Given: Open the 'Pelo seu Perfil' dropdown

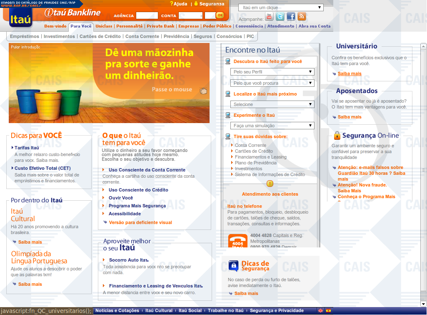Looking at the screenshot, I should coord(272,72).
